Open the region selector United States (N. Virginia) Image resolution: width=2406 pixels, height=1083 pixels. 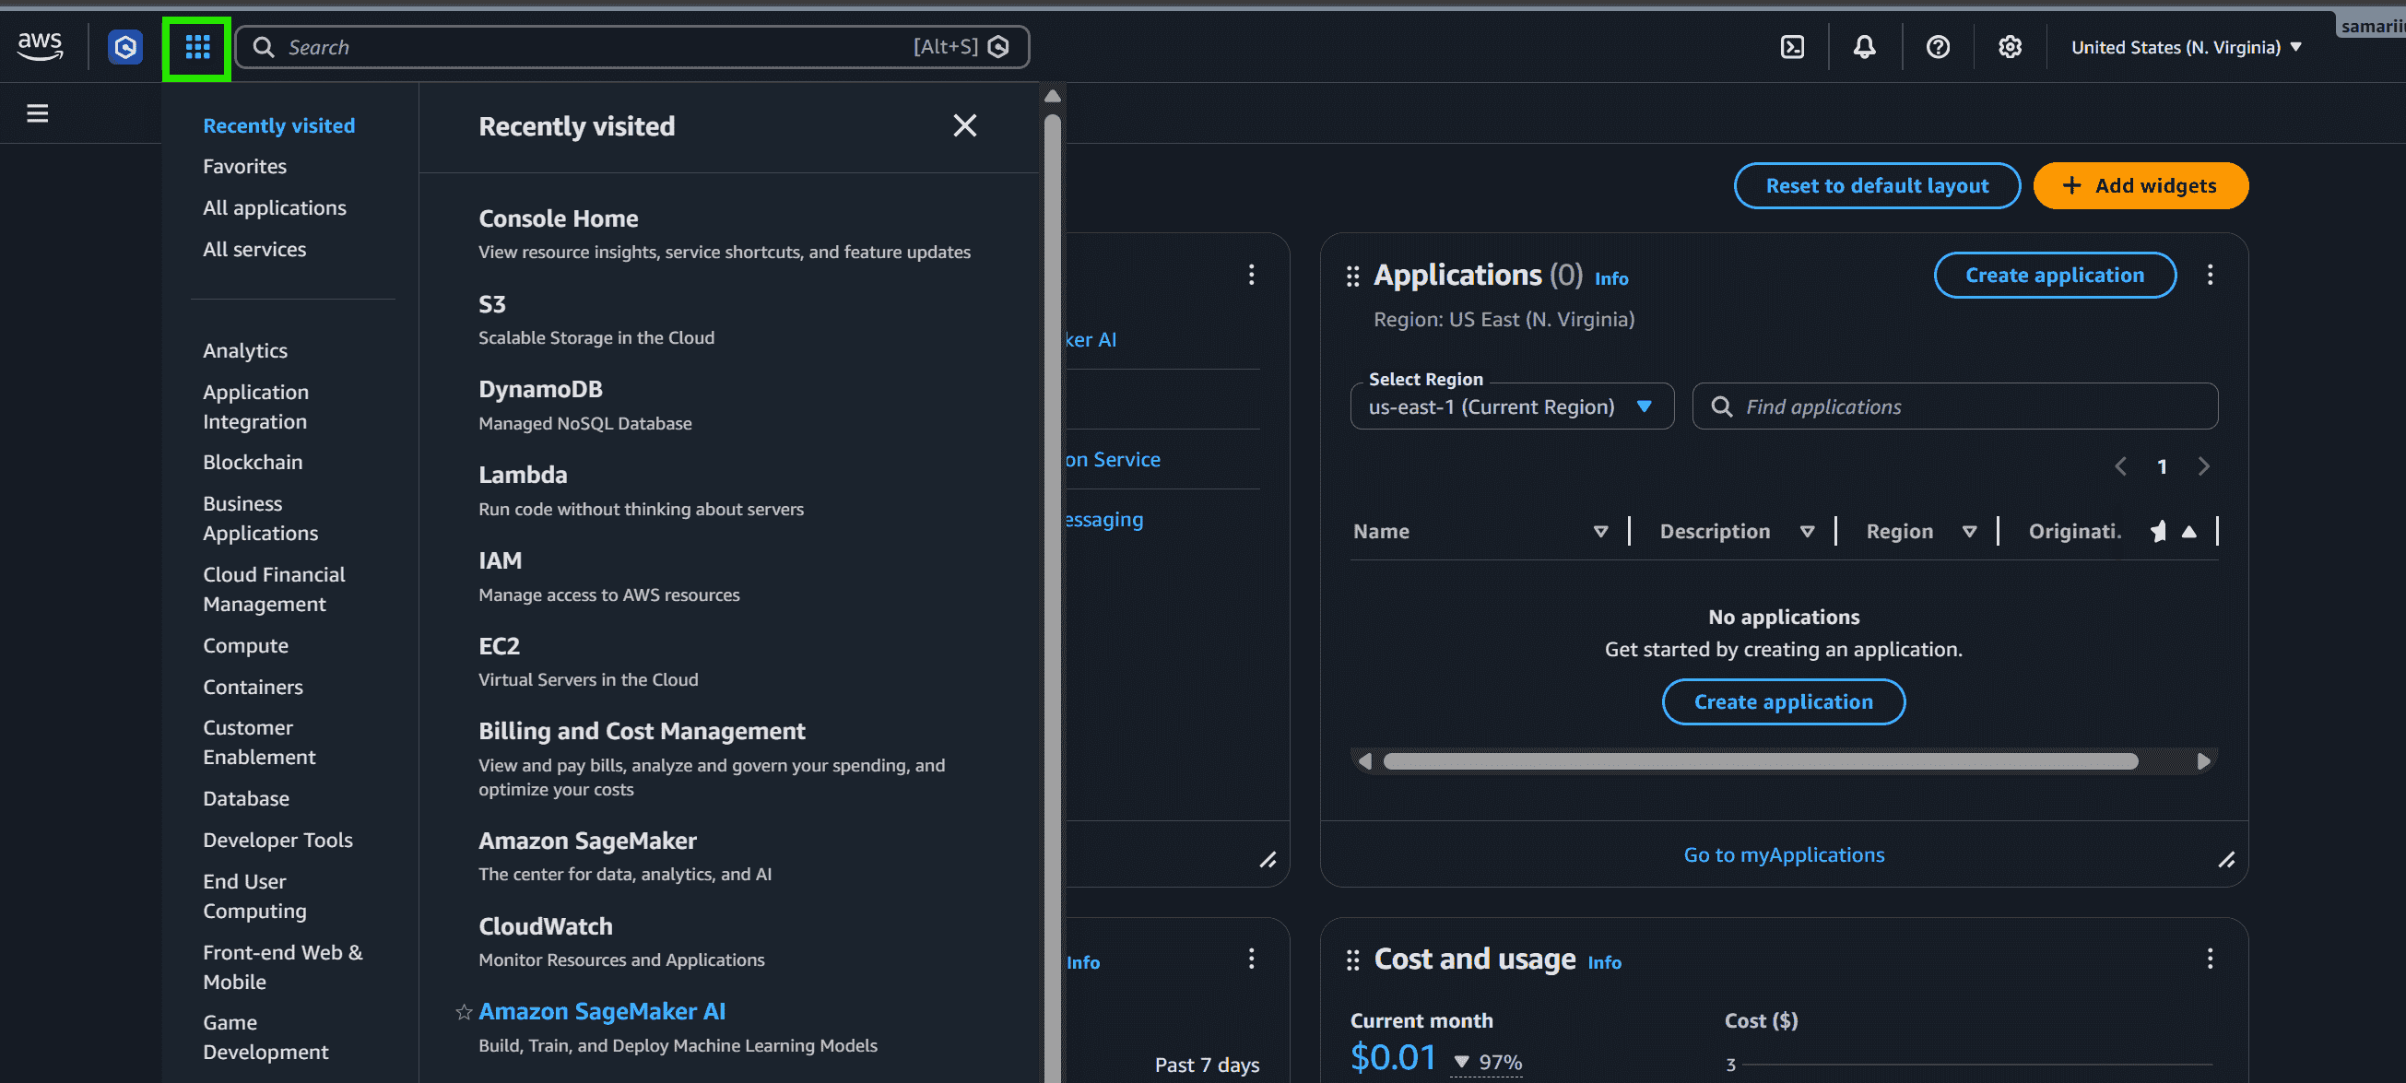(x=2186, y=47)
